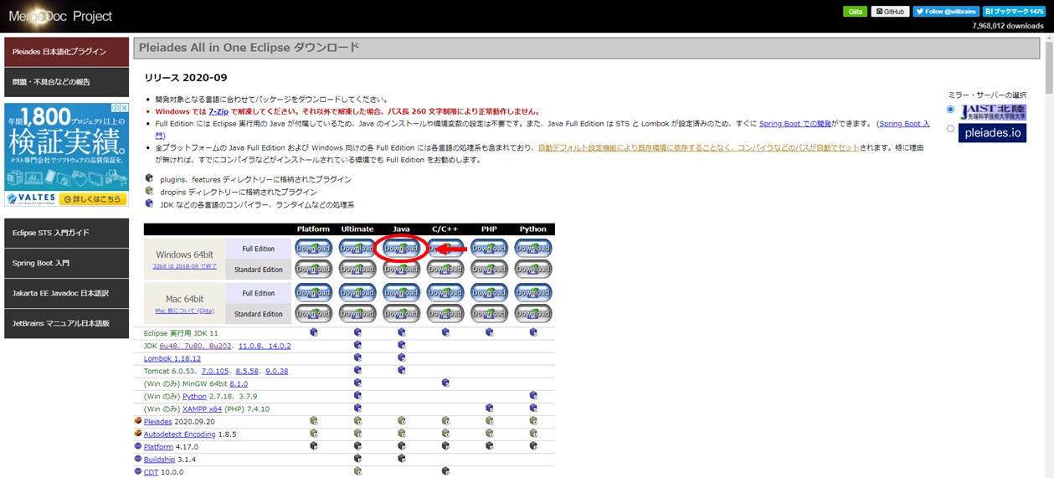
Task: Open the CDT link
Action: coord(151,472)
